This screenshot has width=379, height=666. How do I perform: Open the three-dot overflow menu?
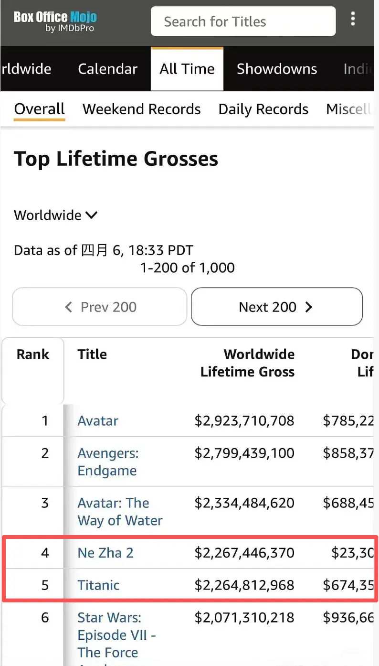(353, 19)
